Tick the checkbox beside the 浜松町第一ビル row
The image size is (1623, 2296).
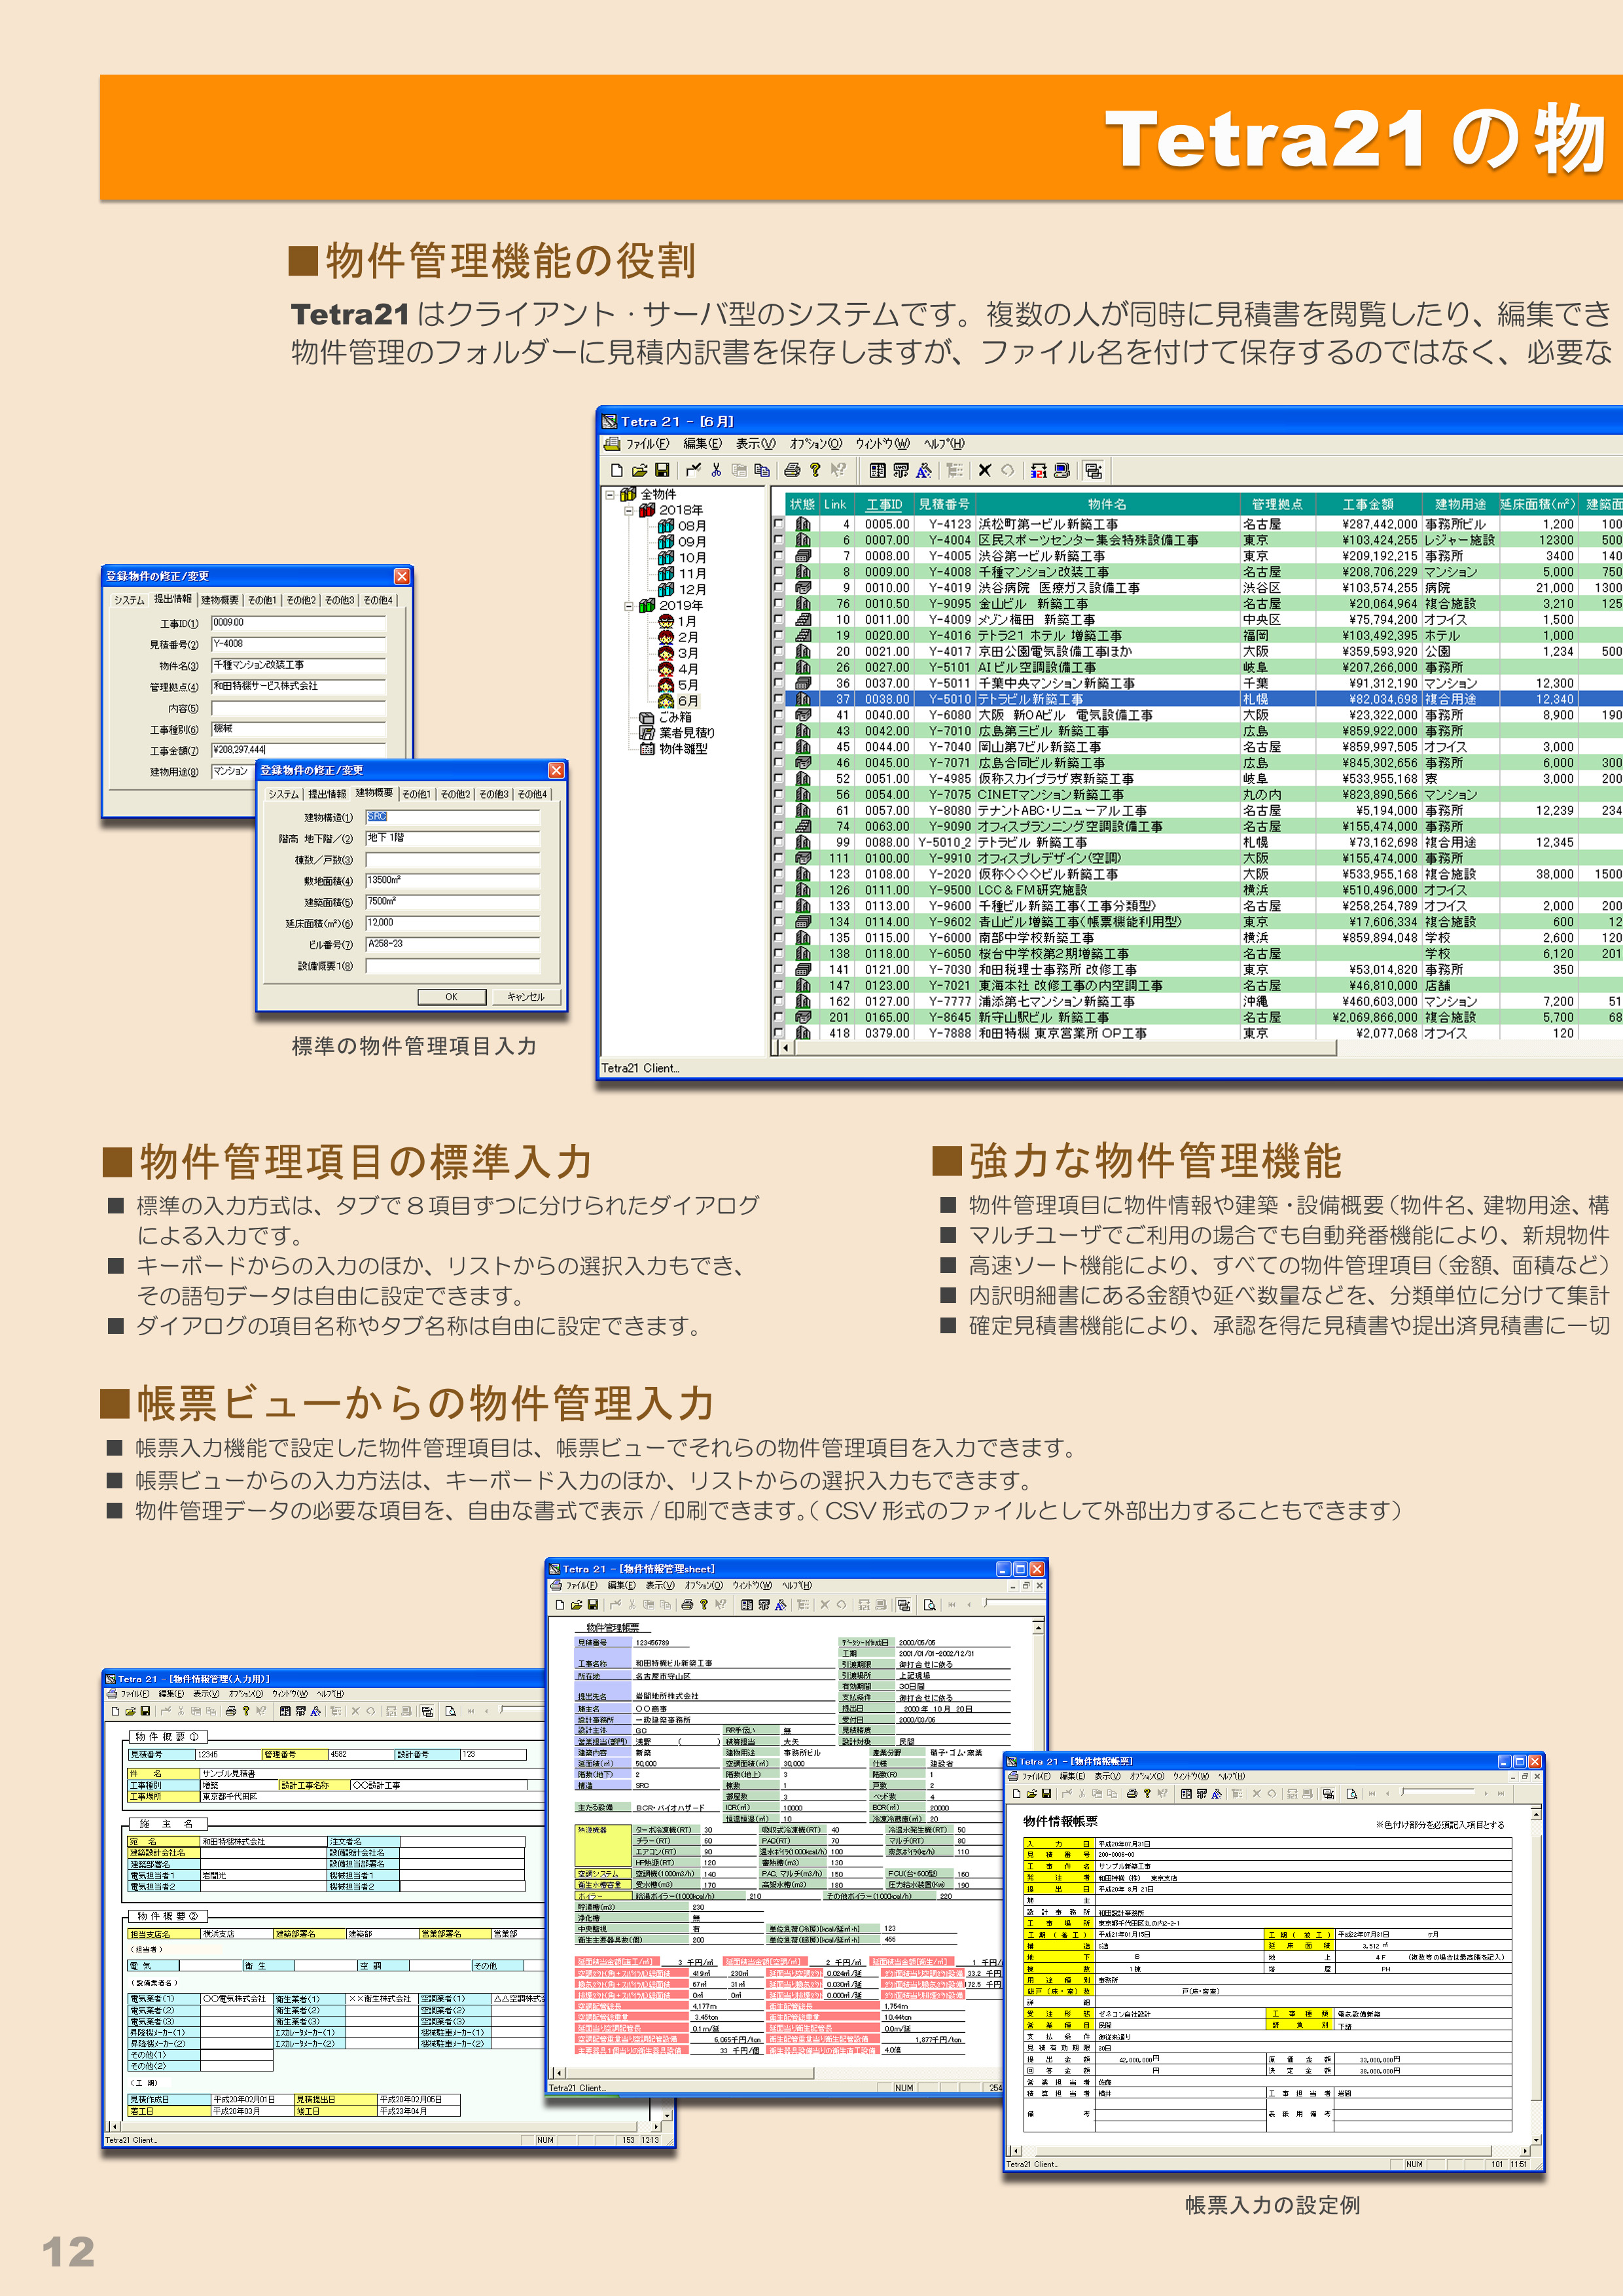coord(779,525)
